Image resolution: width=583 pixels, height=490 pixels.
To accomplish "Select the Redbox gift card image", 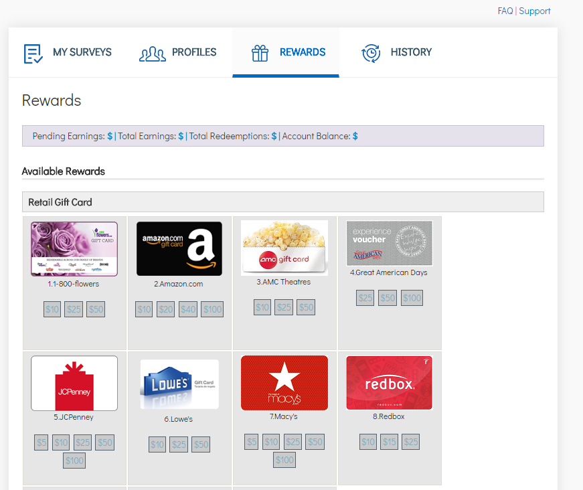I will pyautogui.click(x=389, y=382).
